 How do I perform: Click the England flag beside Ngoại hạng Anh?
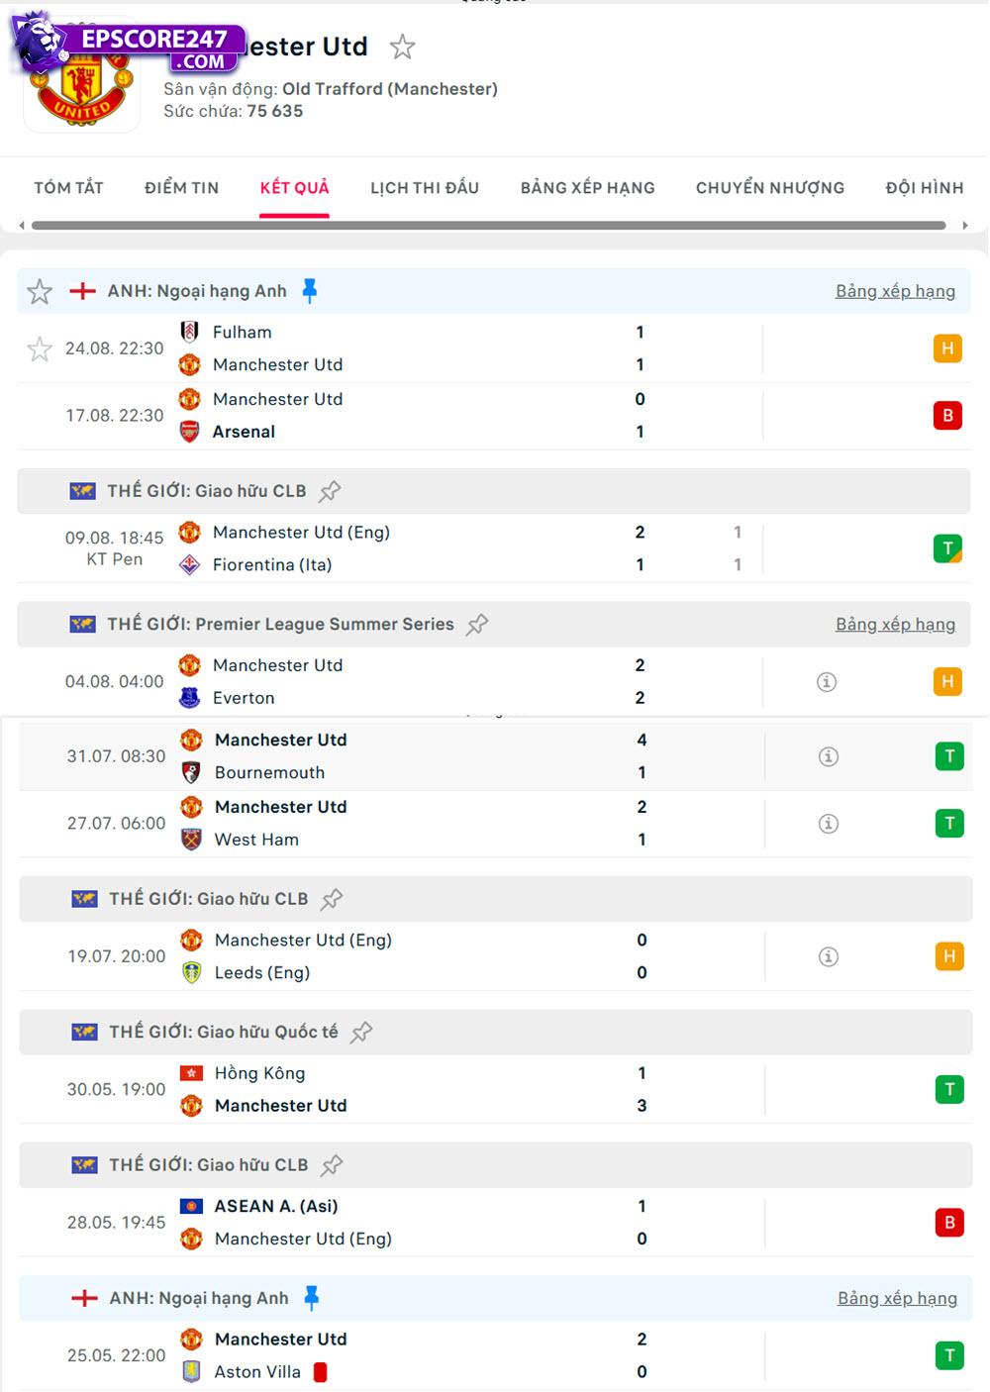pyautogui.click(x=85, y=290)
